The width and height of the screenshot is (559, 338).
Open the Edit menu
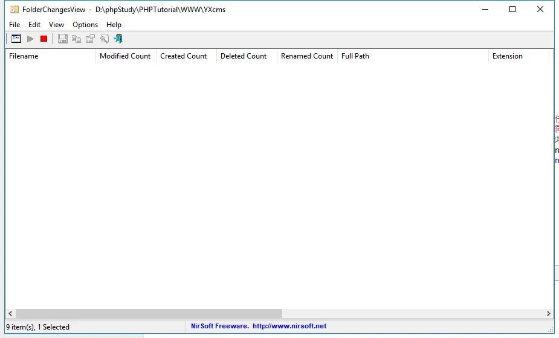tap(34, 25)
